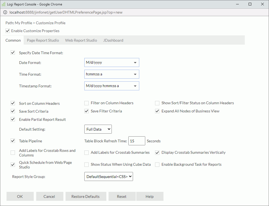Click the page info icon in the address bar
Viewport: 269px width, 206px height.
pos(5,12)
